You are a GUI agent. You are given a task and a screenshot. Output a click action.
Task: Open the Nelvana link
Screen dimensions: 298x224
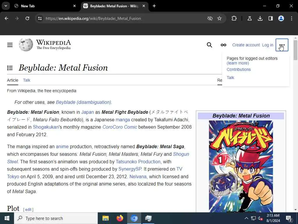click(138, 176)
